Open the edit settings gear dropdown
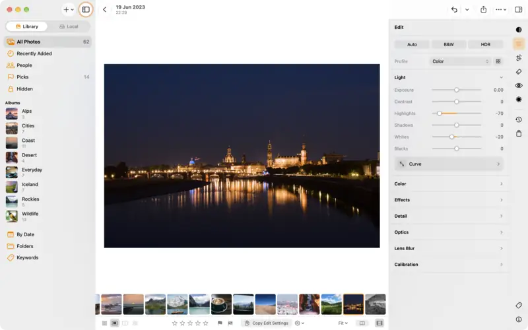Screen dimensions: 528x330 click(299, 323)
